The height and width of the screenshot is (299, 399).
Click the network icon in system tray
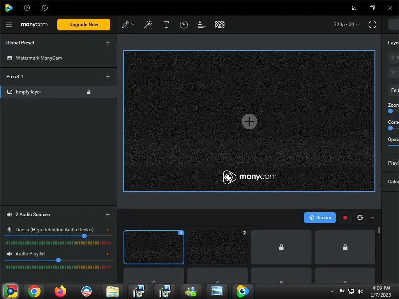pos(351,291)
